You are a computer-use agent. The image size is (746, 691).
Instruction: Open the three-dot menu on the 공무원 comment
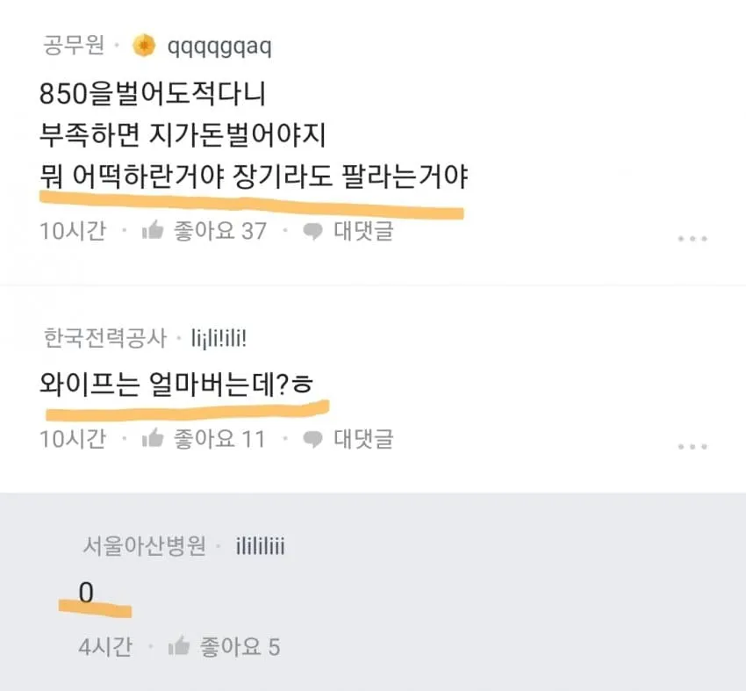tap(692, 239)
